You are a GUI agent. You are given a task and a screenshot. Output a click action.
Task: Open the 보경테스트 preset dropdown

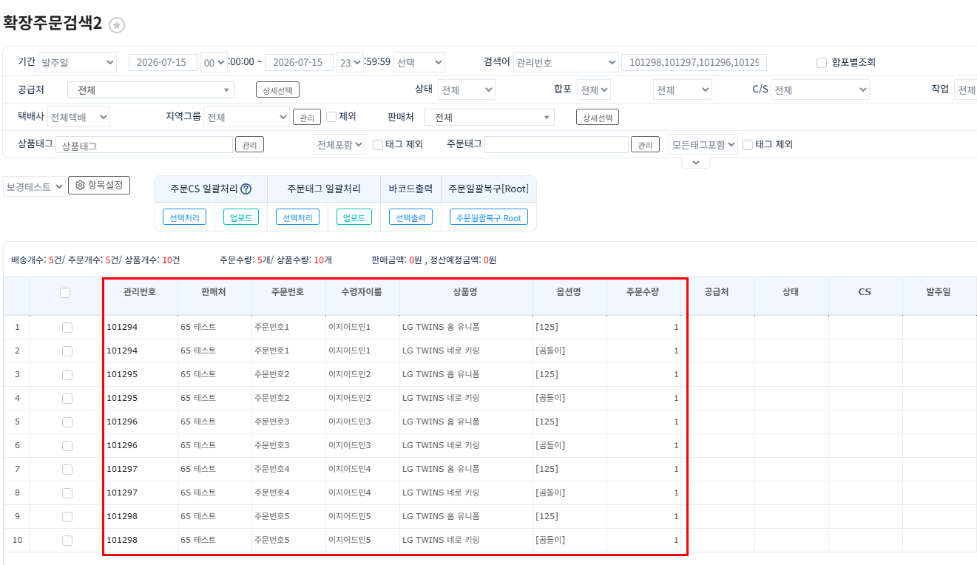(34, 186)
